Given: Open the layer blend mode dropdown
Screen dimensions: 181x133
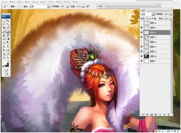Looking at the screenshot, I should click(x=153, y=14).
